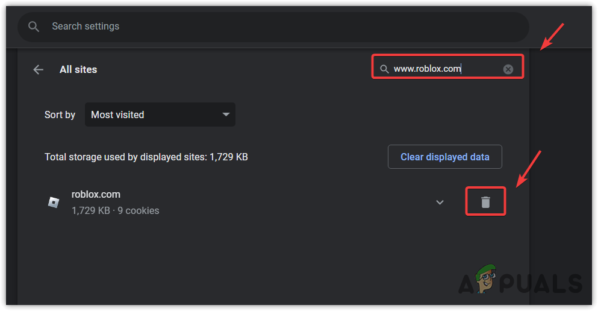
Task: Click the empty area below the roblox.com row
Action: click(241, 259)
